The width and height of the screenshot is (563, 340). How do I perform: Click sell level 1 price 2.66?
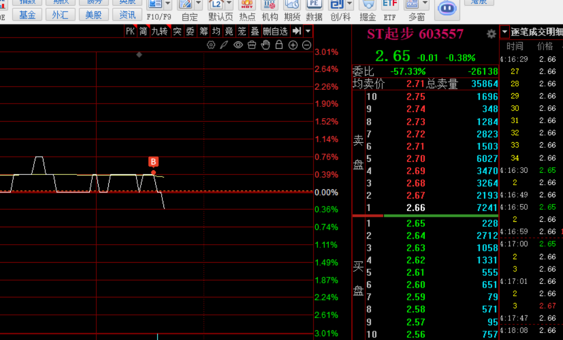point(416,208)
